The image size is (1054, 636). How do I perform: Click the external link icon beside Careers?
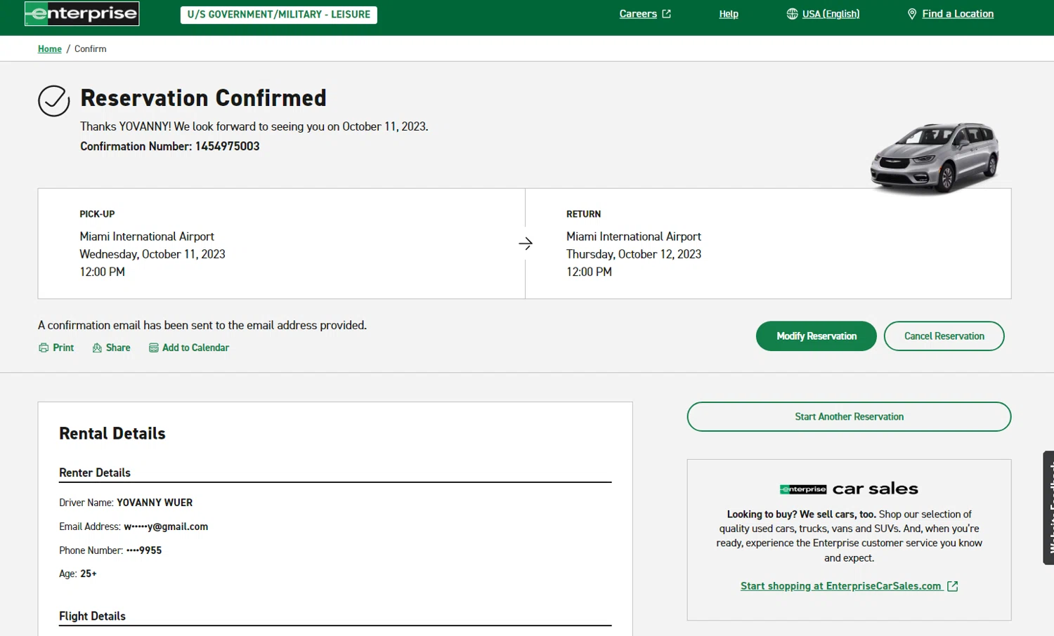click(x=666, y=14)
